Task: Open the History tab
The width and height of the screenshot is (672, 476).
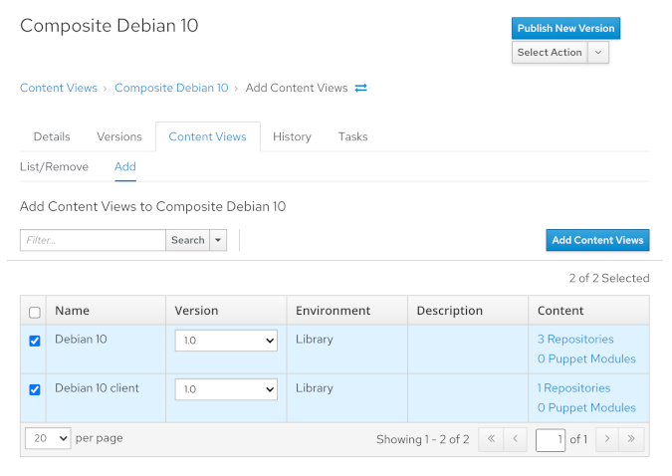Action: [292, 136]
